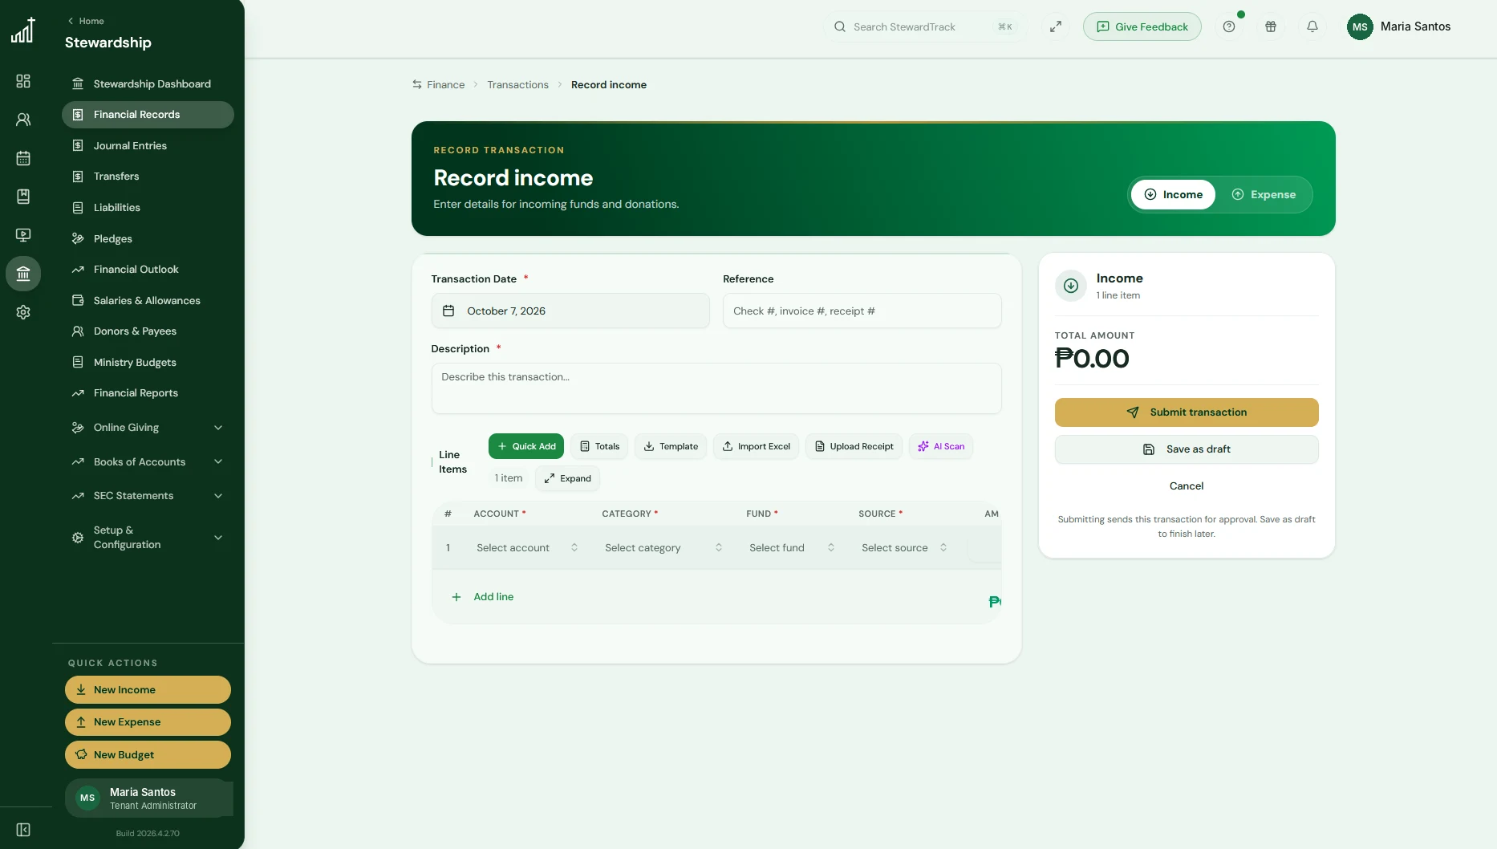The image size is (1497, 849).
Task: Click Import Excel in line items toolbar
Action: pos(756,446)
